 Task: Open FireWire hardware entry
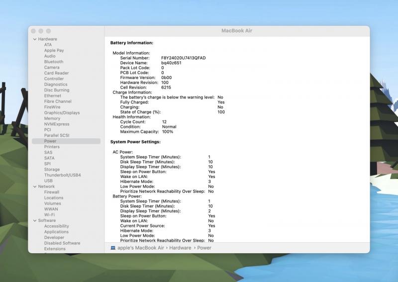click(52, 107)
